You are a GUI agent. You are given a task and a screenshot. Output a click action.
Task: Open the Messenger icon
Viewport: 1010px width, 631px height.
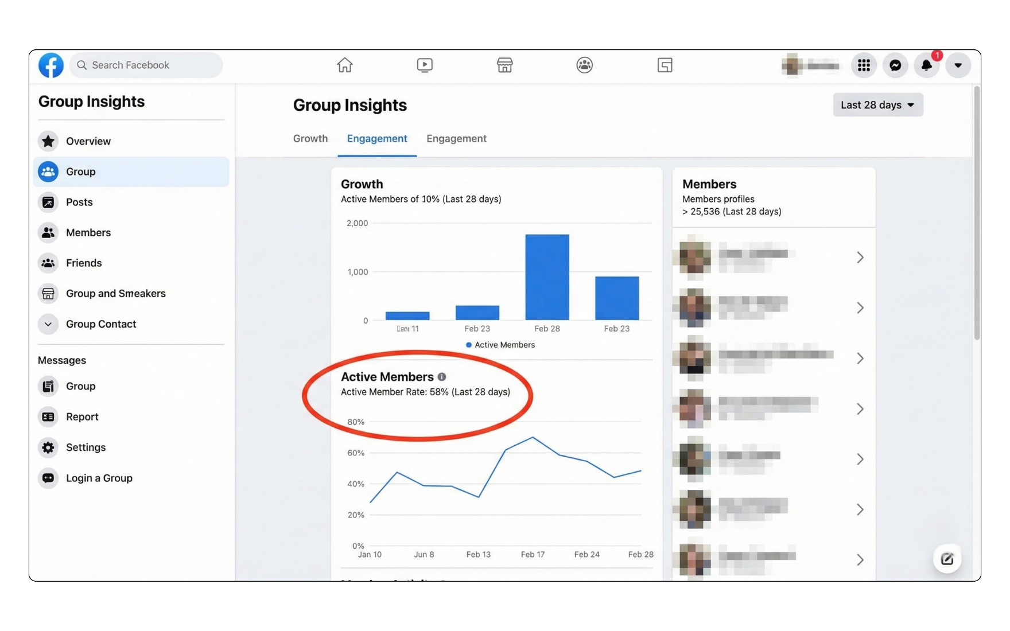pyautogui.click(x=895, y=65)
